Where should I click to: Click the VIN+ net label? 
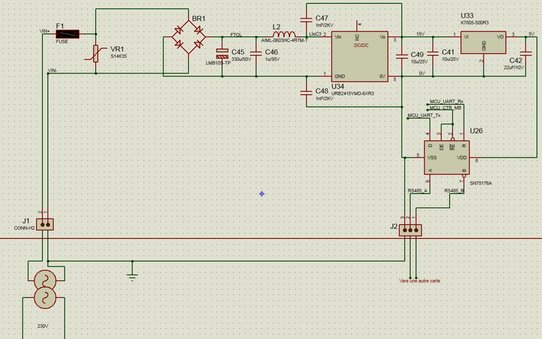pyautogui.click(x=44, y=31)
